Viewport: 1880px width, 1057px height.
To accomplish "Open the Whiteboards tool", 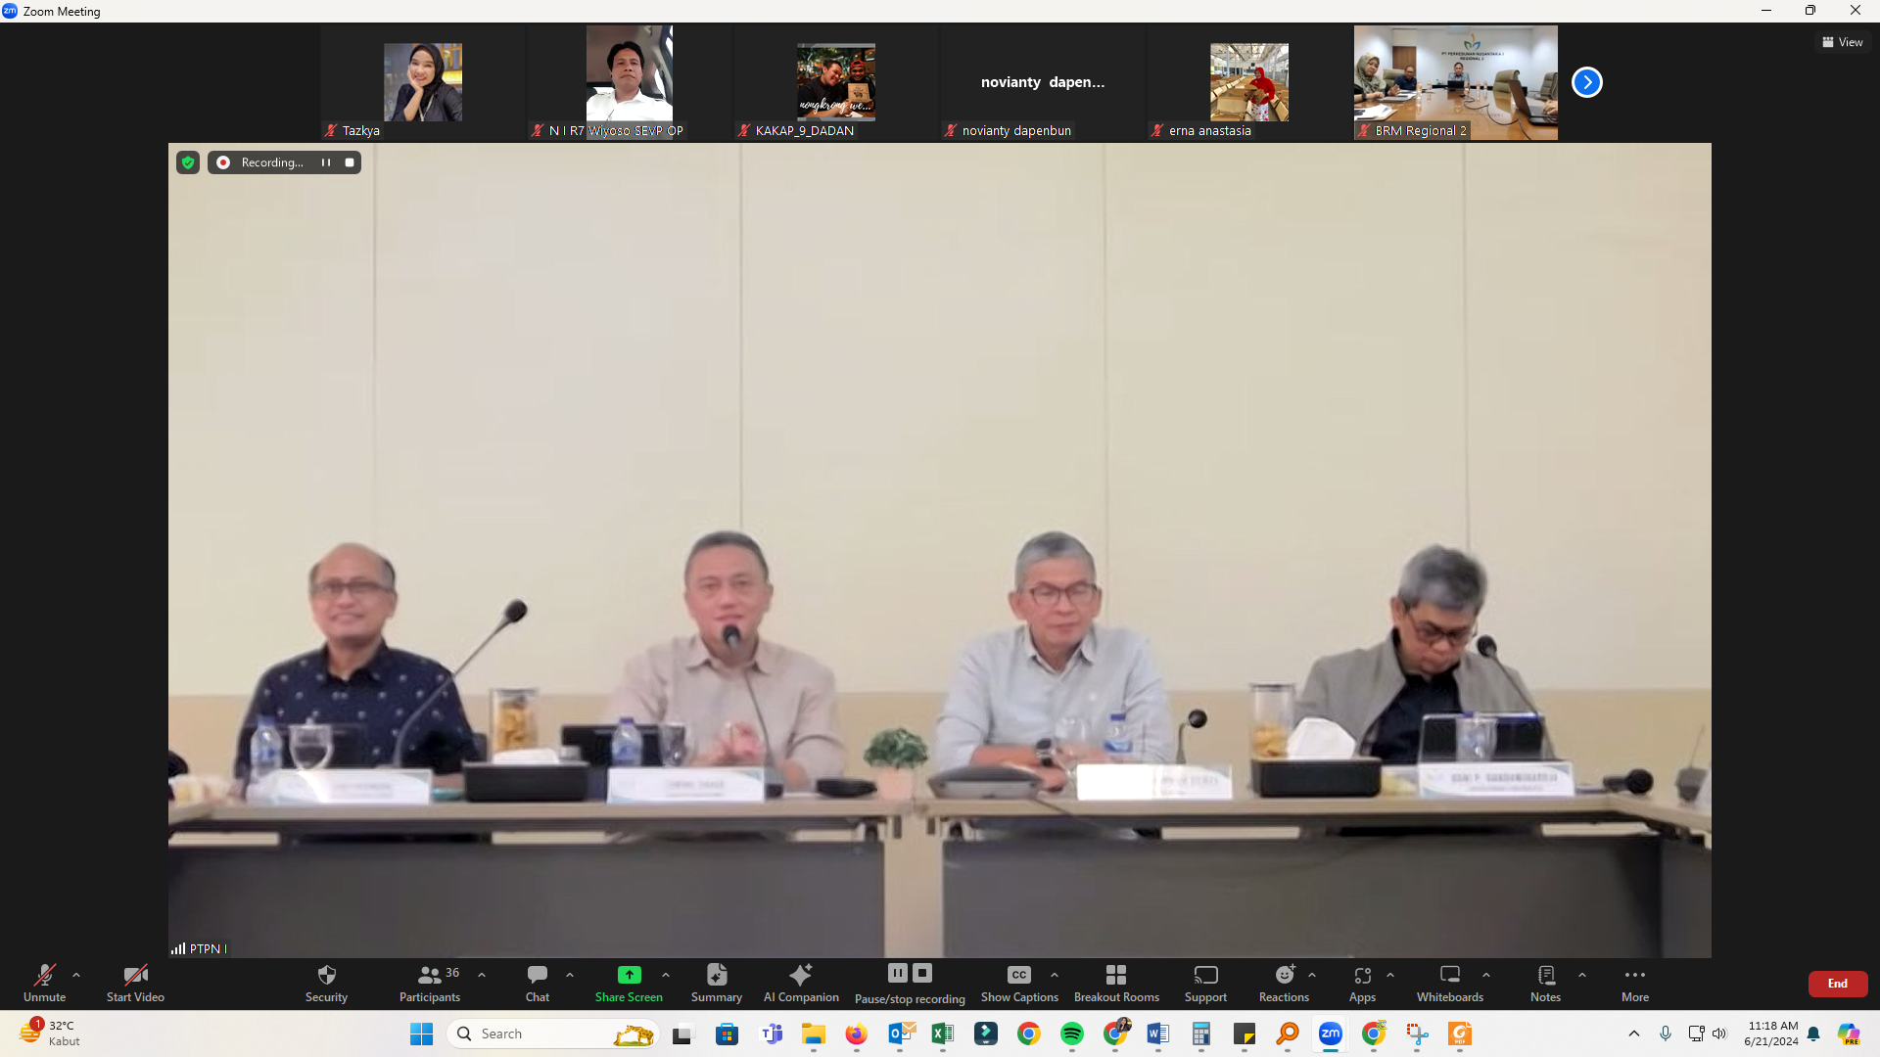I will click(x=1449, y=975).
